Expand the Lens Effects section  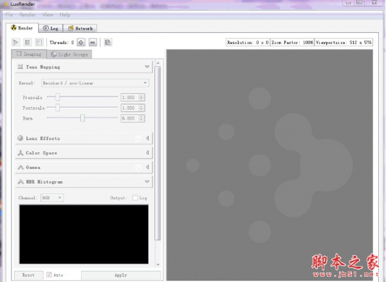(147, 138)
